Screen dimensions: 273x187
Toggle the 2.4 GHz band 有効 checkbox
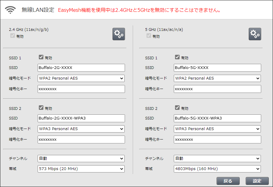pos(12,36)
